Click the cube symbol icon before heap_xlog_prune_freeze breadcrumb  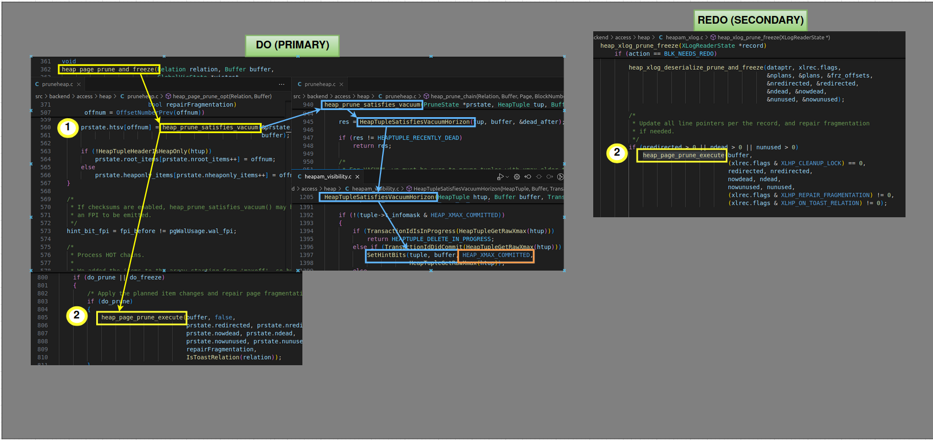pos(713,37)
